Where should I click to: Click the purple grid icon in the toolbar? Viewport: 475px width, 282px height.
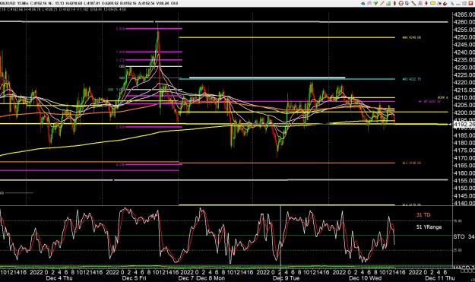pyautogui.click(x=369, y=3)
